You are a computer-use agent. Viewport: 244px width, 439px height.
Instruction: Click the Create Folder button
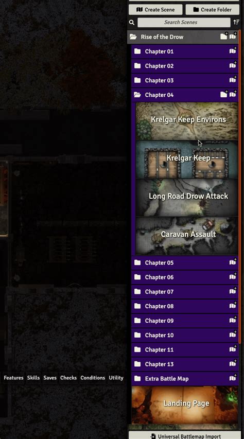pyautogui.click(x=213, y=9)
